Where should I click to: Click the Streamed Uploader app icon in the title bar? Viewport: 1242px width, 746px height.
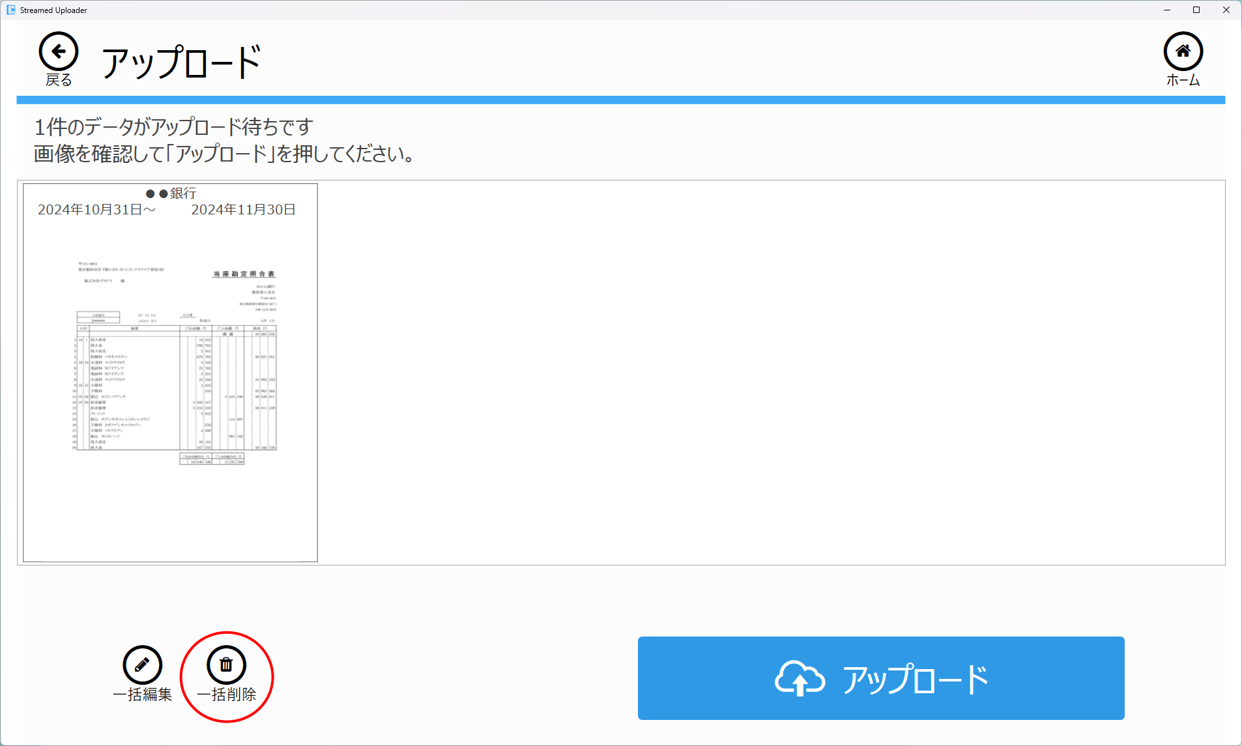click(11, 10)
